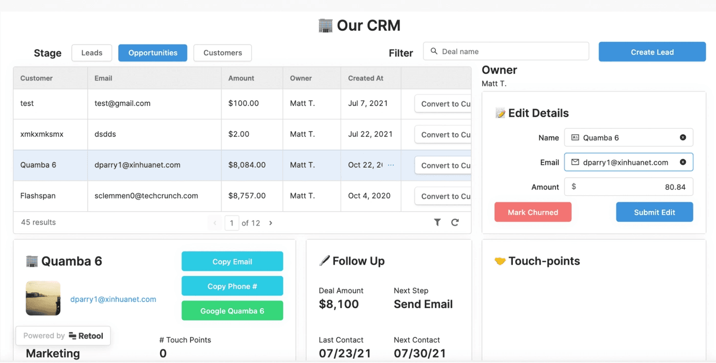Go to next page of table results
The image size is (716, 363).
(271, 223)
